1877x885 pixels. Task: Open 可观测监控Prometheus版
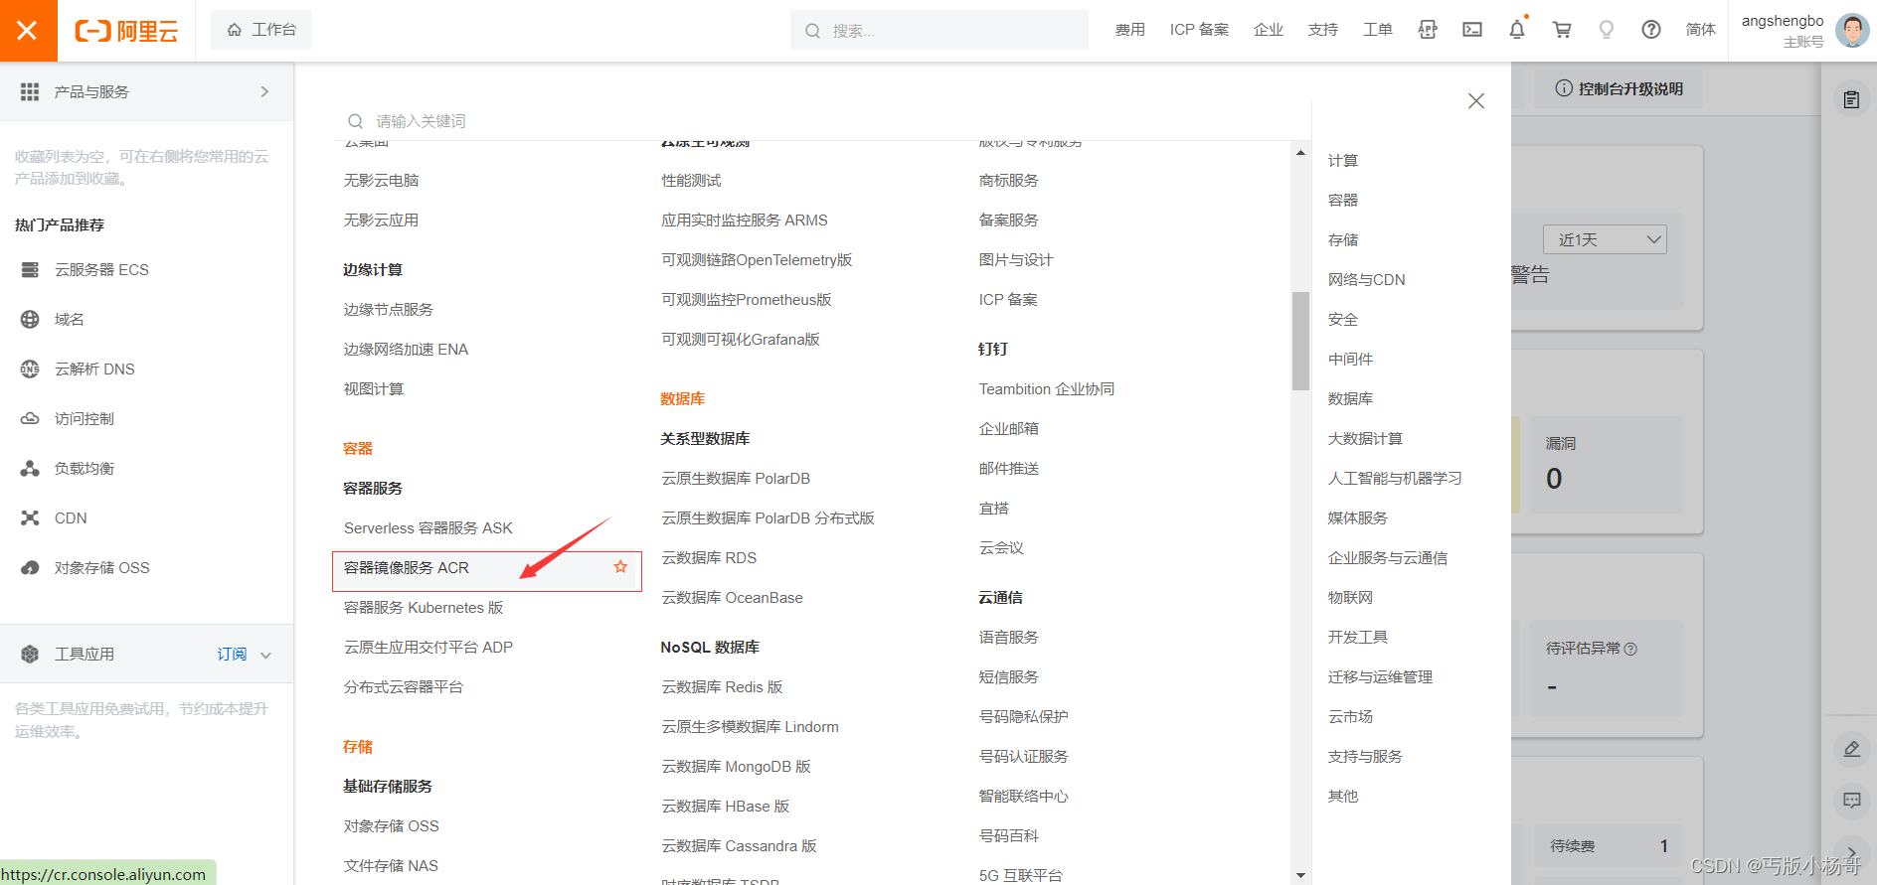[747, 300]
